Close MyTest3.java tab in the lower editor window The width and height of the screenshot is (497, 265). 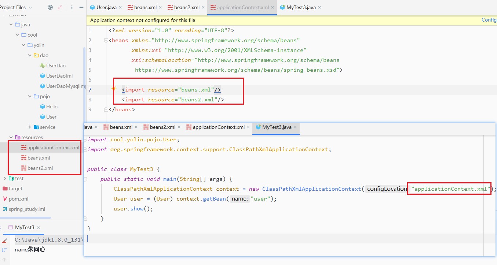(295, 127)
